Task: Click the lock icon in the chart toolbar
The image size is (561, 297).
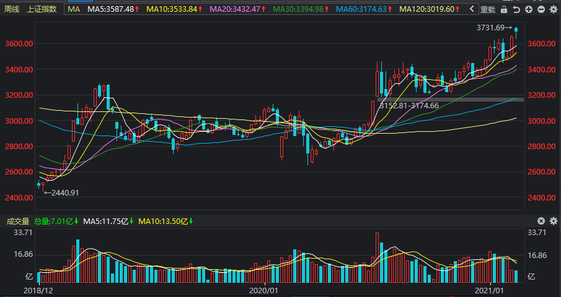Action: pos(504,9)
